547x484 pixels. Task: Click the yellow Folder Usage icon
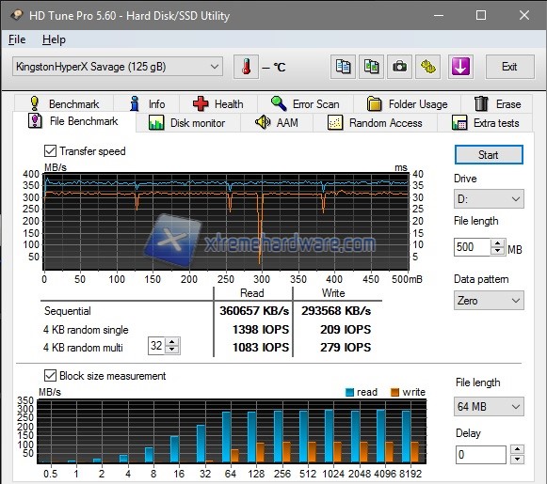[x=375, y=103]
